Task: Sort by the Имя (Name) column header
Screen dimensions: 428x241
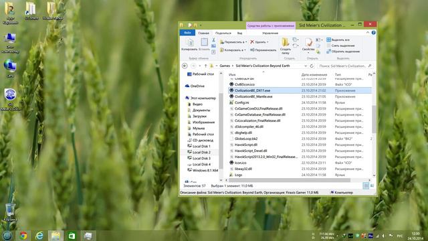Action: [x=232, y=74]
